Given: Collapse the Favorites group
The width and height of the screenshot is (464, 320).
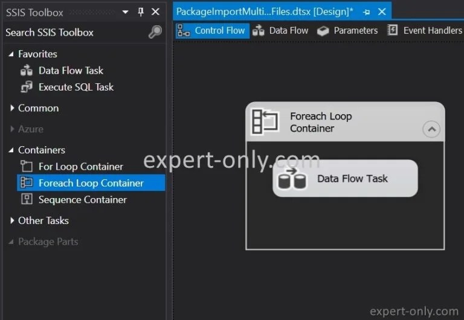Looking at the screenshot, I should tap(11, 54).
